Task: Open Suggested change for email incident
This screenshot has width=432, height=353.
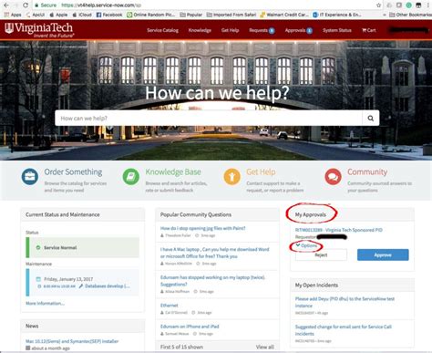Action: click(x=344, y=330)
